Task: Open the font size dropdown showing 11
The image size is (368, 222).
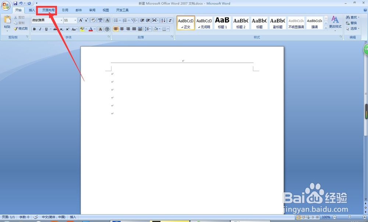Action: tap(75, 20)
